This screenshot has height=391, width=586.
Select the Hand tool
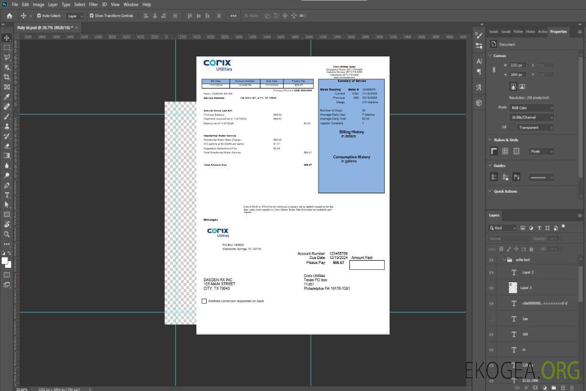pyautogui.click(x=7, y=224)
